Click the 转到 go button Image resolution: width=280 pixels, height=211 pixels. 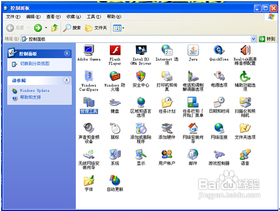pyautogui.click(x=267, y=39)
